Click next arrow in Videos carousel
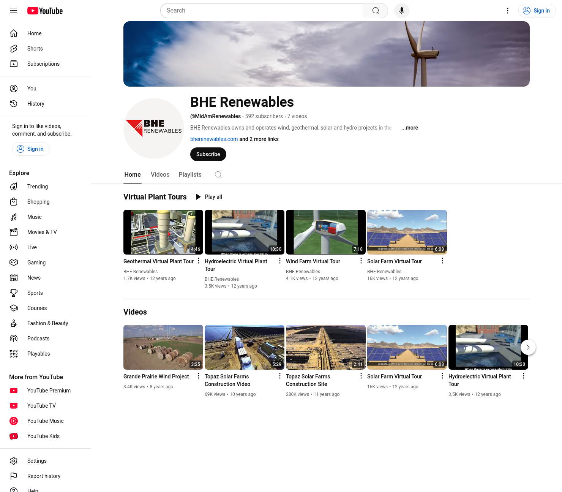Image resolution: width=562 pixels, height=492 pixels. tap(528, 347)
